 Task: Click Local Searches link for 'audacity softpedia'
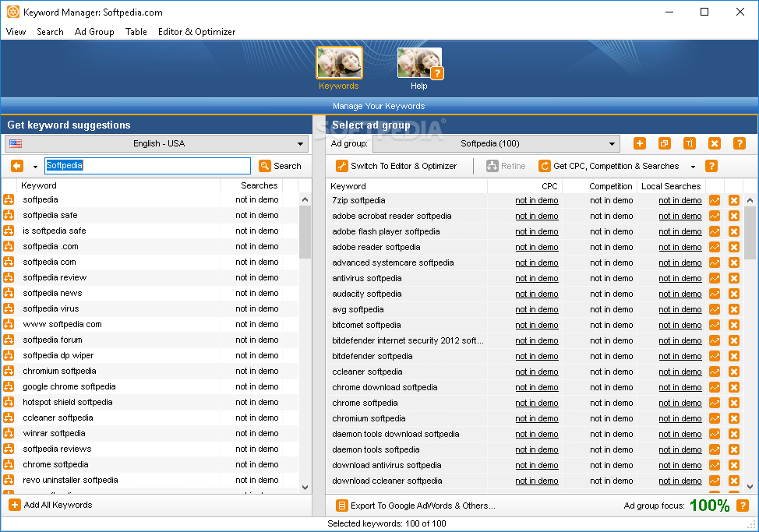coord(680,294)
